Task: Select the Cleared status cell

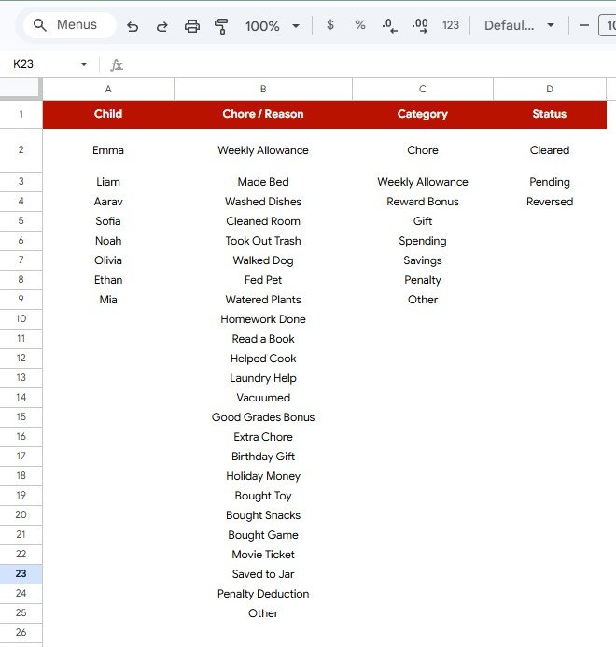Action: pyautogui.click(x=550, y=150)
